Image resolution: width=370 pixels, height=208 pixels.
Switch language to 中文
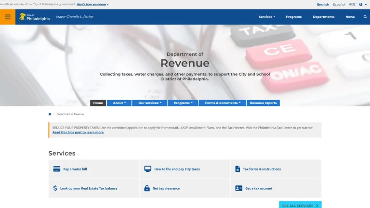point(352,4)
